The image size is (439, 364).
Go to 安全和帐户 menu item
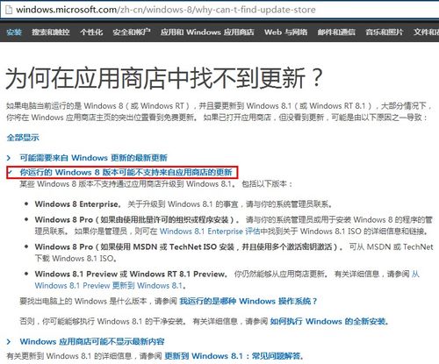132,32
